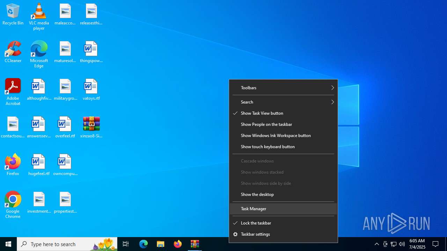447x251 pixels.
Task: Select the overfeel.rtf document
Action: click(x=65, y=128)
